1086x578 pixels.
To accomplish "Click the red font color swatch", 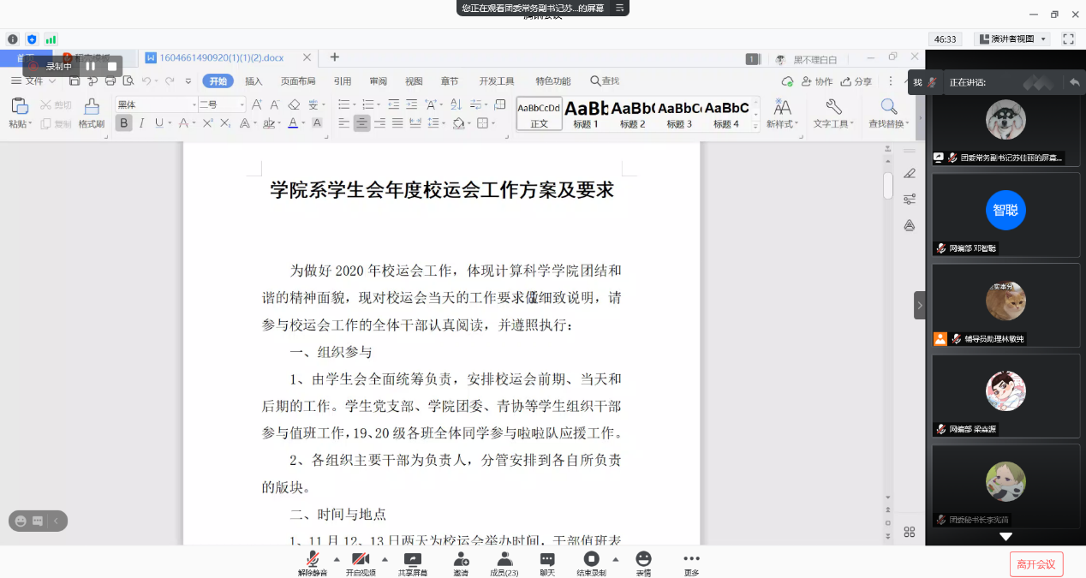I will coord(292,124).
